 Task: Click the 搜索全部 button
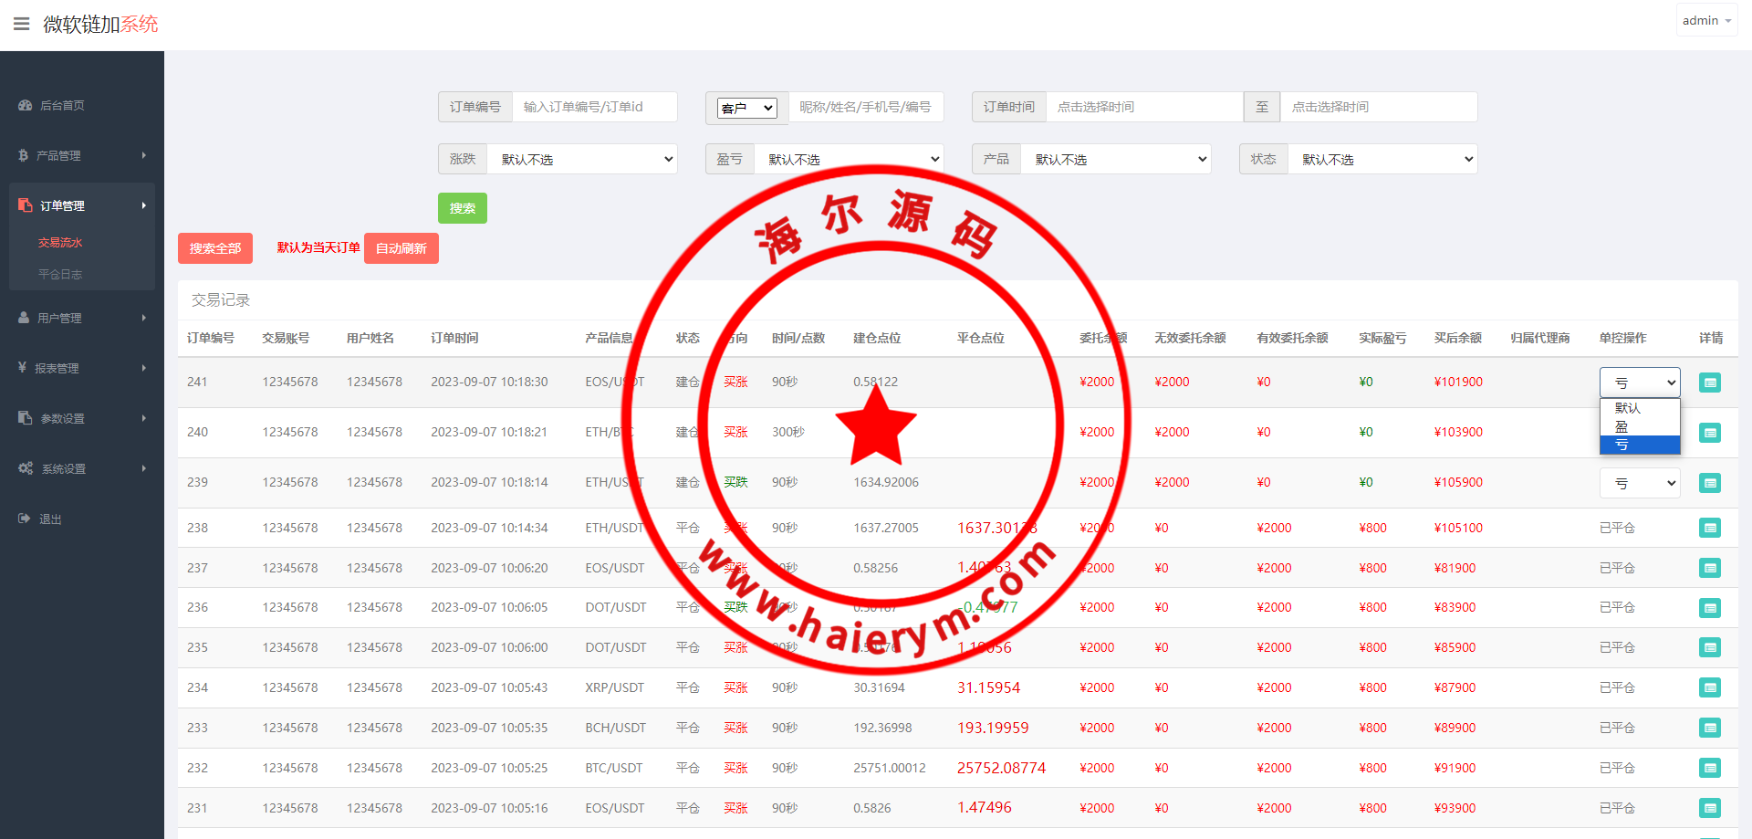(215, 248)
